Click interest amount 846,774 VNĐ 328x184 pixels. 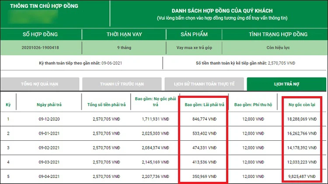(x=204, y=118)
